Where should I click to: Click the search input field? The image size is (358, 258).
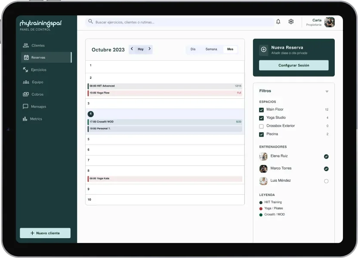point(180,22)
